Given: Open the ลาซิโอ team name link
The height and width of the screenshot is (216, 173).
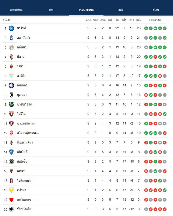Looking at the screenshot, I should 22,76.
